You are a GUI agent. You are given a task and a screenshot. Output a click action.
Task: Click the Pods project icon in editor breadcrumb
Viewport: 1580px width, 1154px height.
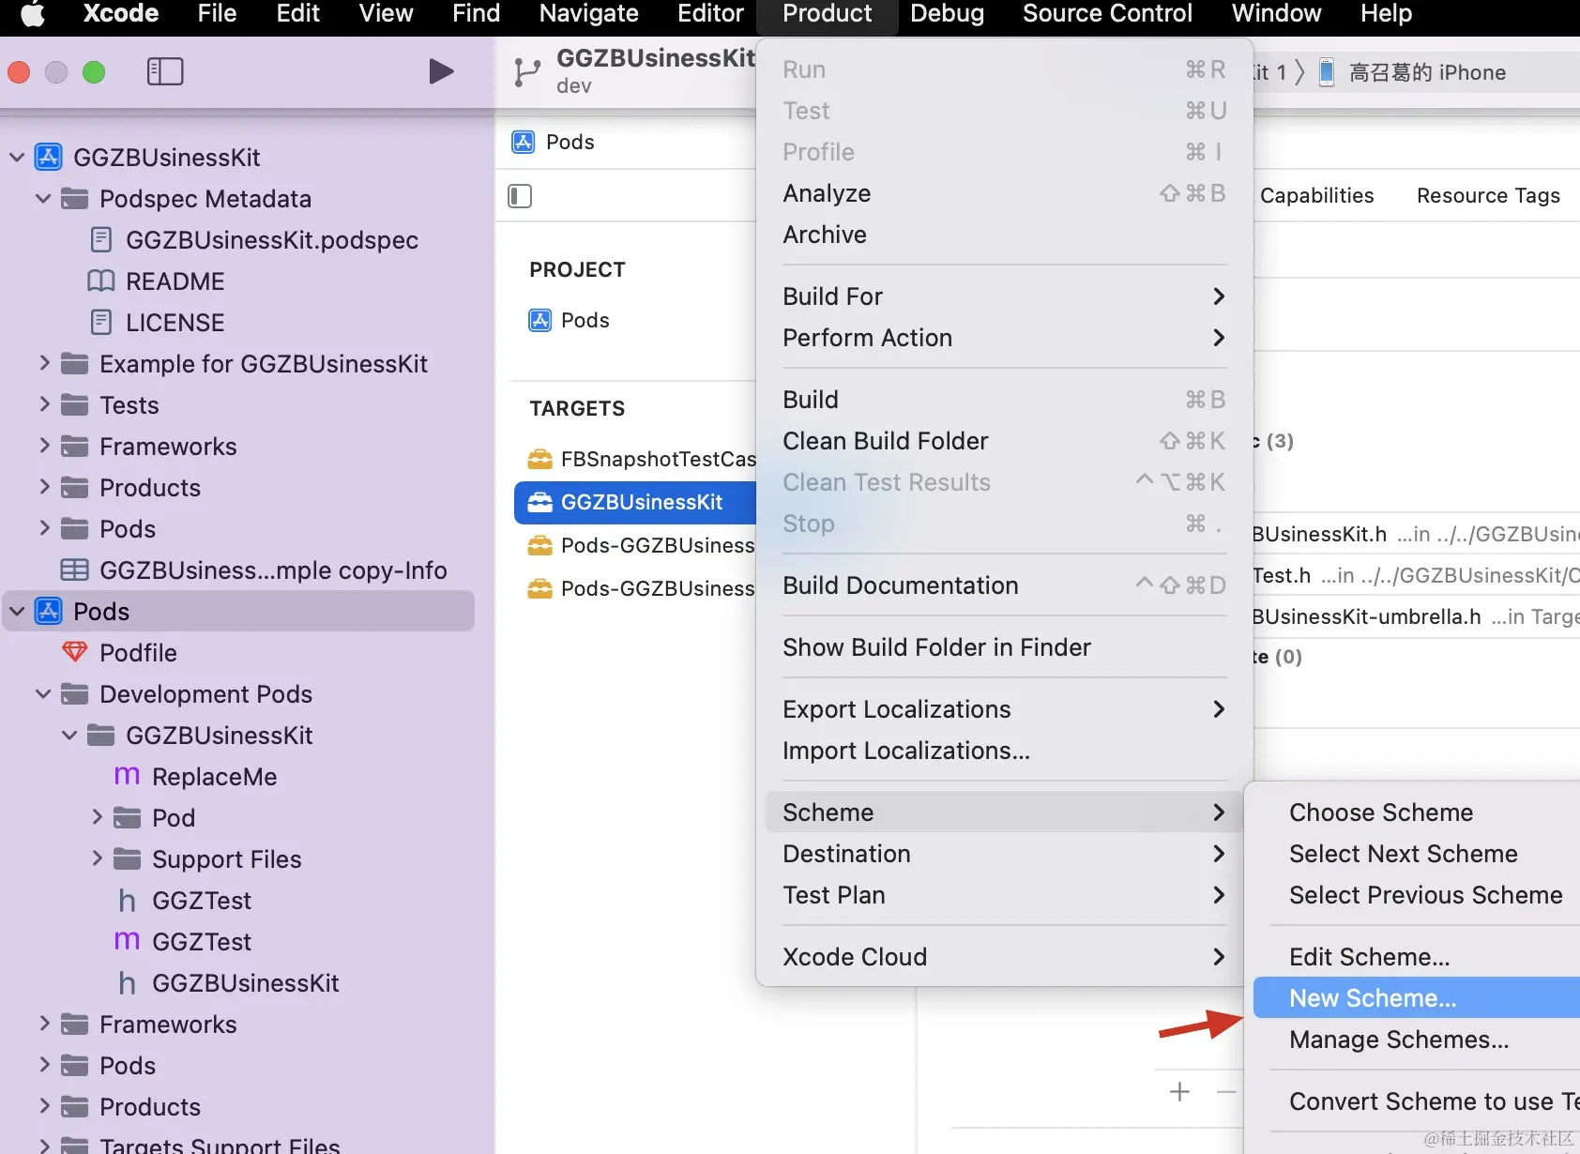[524, 142]
